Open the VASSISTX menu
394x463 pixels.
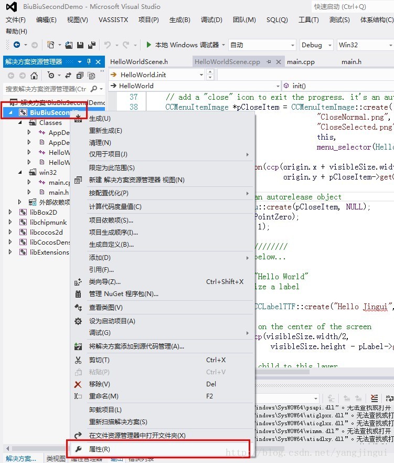(113, 20)
